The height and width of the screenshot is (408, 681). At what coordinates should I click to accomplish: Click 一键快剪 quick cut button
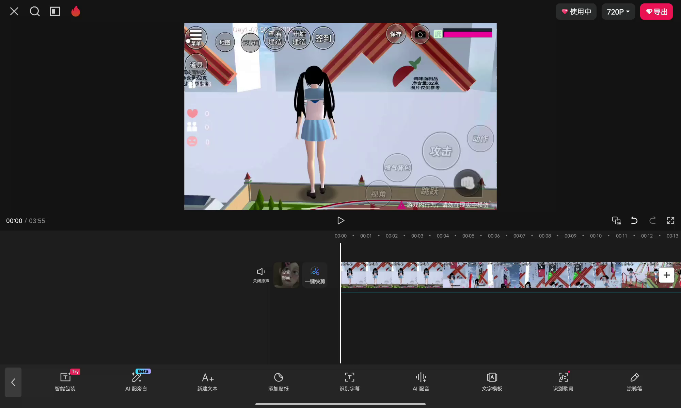tap(315, 275)
